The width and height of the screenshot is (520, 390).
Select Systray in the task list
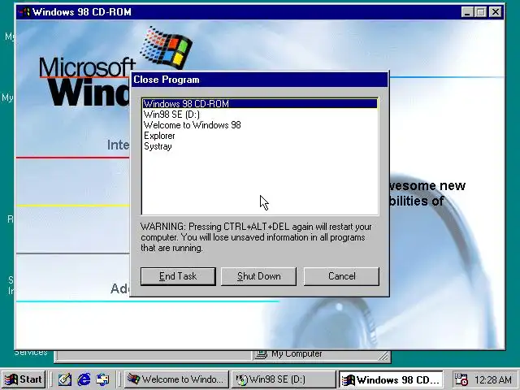260,146
